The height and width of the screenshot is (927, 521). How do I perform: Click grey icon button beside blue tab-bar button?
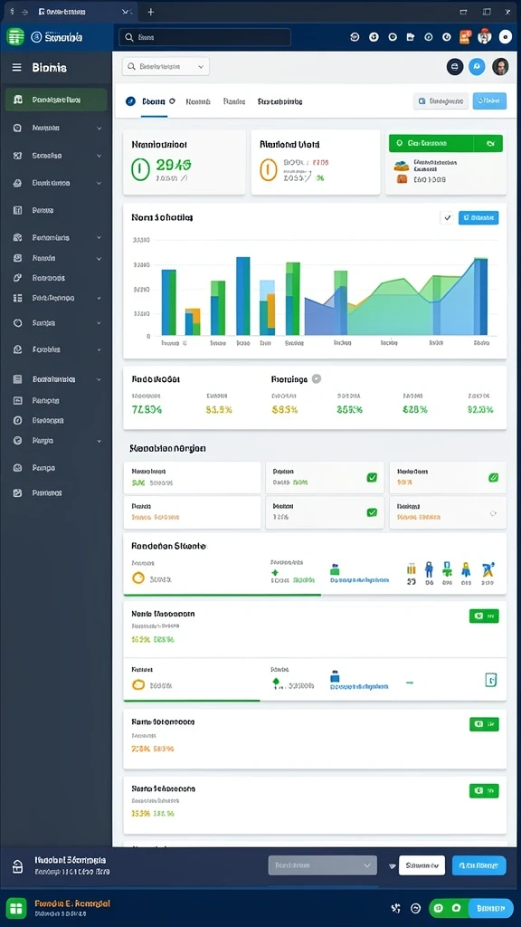[440, 101]
